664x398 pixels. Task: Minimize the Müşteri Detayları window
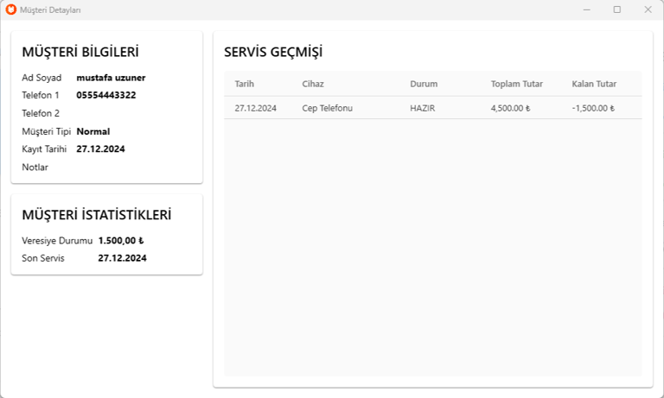pos(586,9)
